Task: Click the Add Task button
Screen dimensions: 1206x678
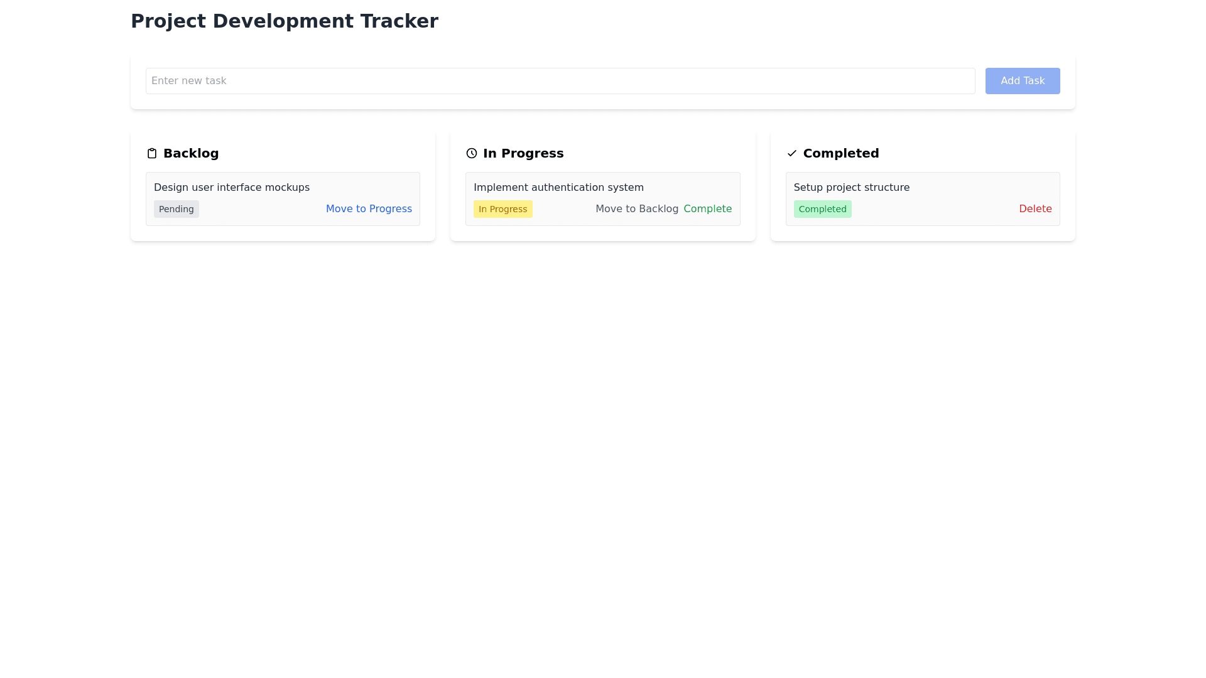Action: point(1022,81)
